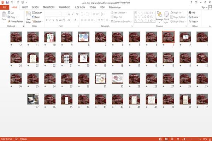The width and height of the screenshot is (212, 141).
Task: Click Convert to SmartArt icon
Action: tap(112, 22)
